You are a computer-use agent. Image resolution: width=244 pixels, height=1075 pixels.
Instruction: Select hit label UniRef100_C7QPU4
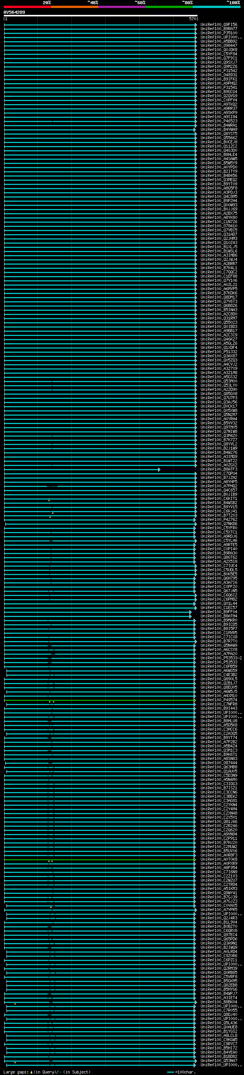coord(219,473)
